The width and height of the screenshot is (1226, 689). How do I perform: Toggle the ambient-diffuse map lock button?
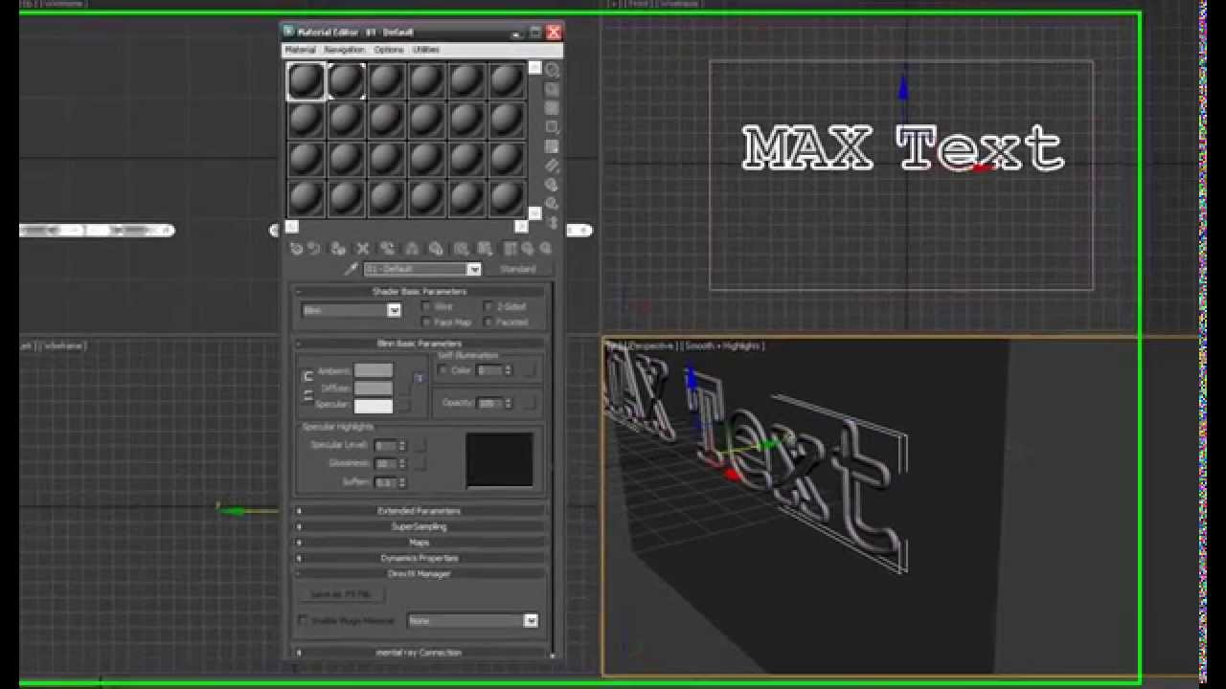[x=419, y=378]
